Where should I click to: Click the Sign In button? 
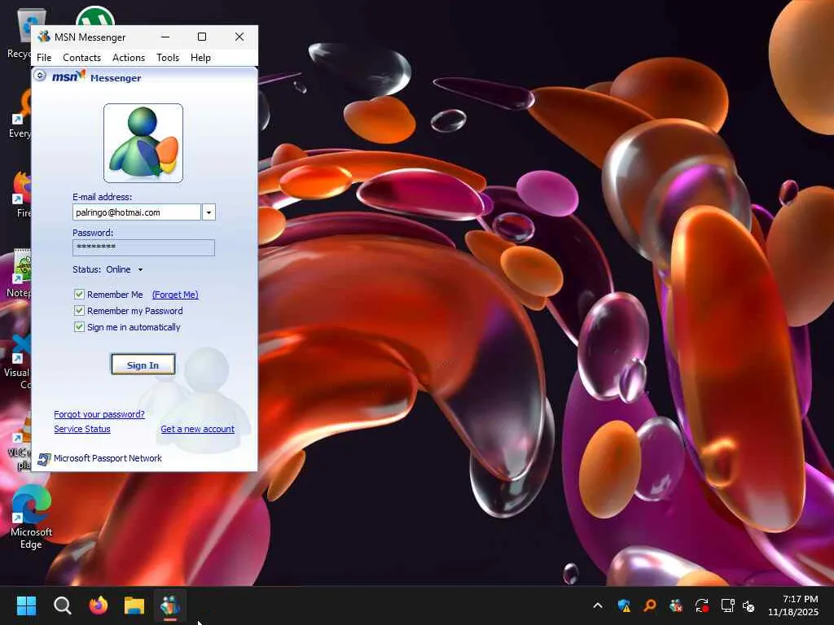tap(143, 365)
